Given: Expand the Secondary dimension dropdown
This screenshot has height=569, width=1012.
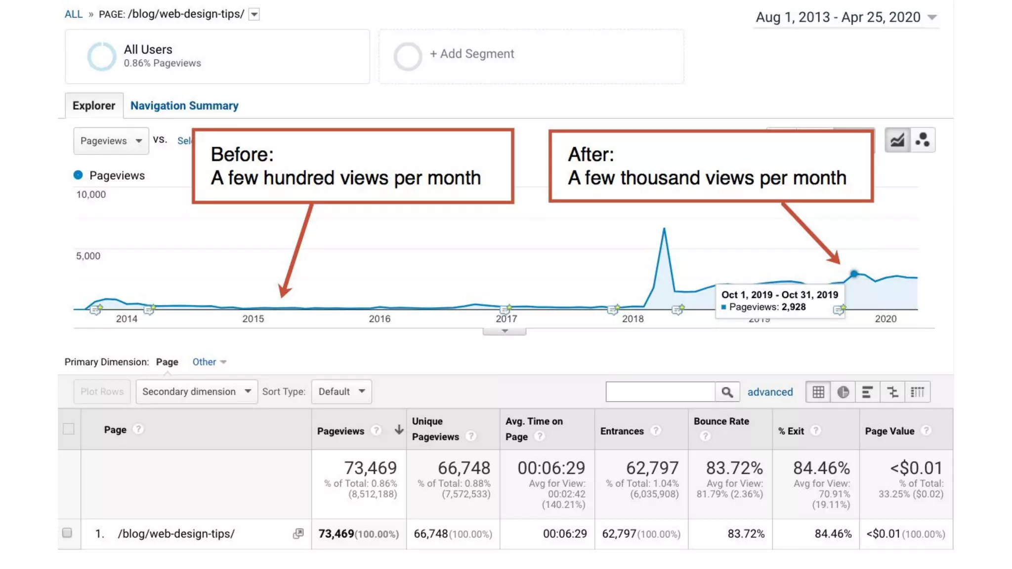Looking at the screenshot, I should coord(196,392).
